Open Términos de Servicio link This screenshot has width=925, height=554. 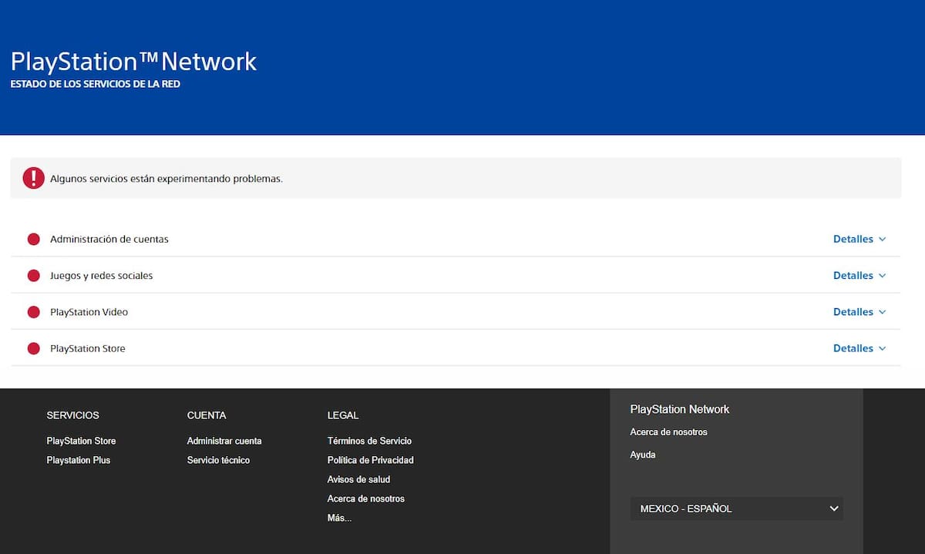click(x=369, y=441)
